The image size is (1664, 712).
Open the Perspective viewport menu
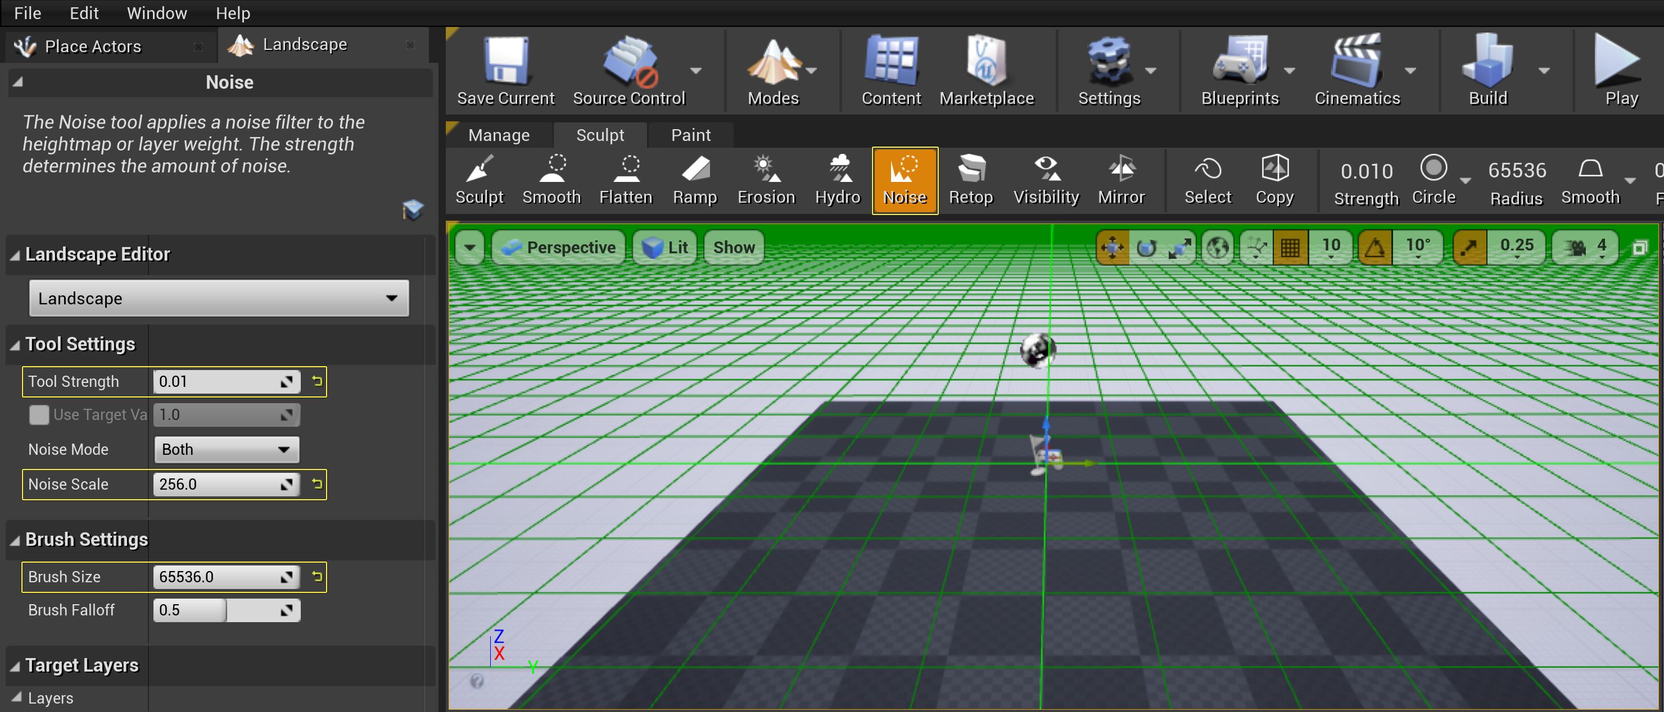pyautogui.click(x=559, y=247)
